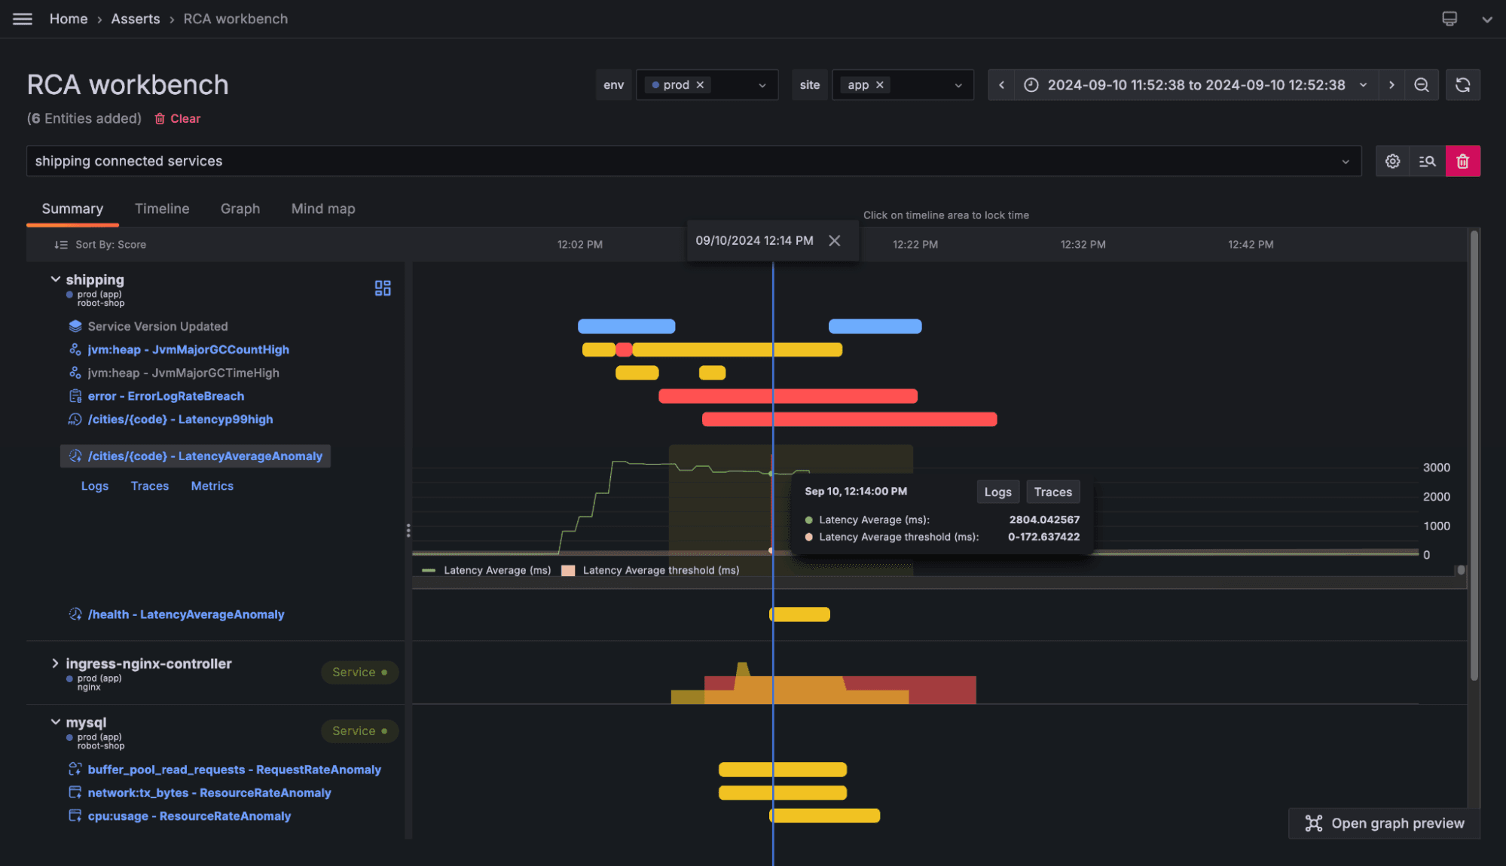The height and width of the screenshot is (866, 1506).
Task: Switch to the Mind map tab
Action: click(x=322, y=209)
